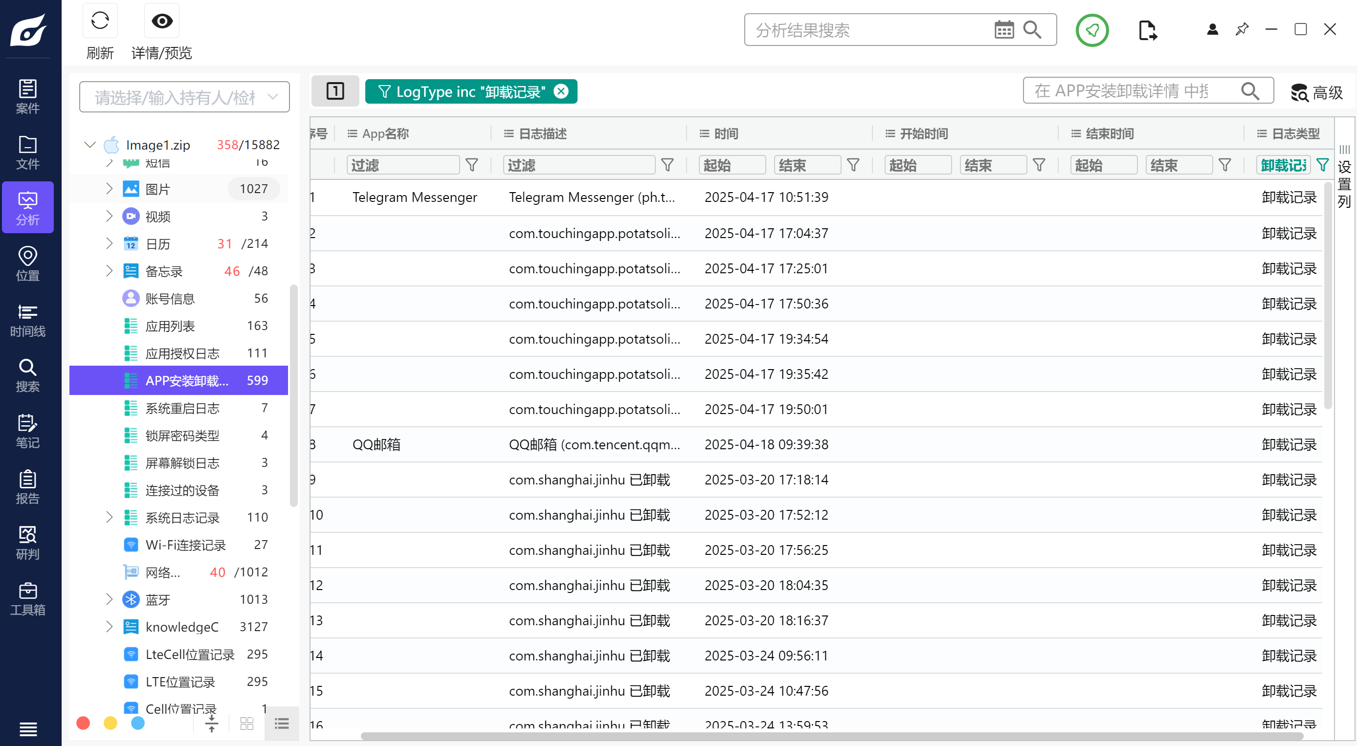The width and height of the screenshot is (1357, 746).
Task: Select Wi-Fi连接记录 in the tree
Action: pos(178,545)
